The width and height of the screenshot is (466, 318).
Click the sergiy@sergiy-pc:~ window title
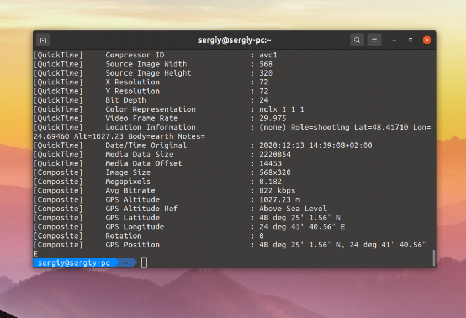(x=235, y=40)
